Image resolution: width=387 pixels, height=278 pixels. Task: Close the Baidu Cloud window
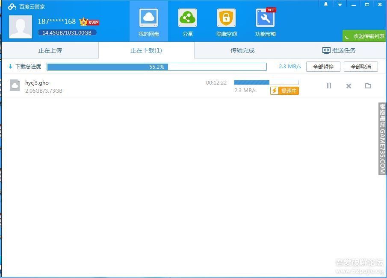380,4
